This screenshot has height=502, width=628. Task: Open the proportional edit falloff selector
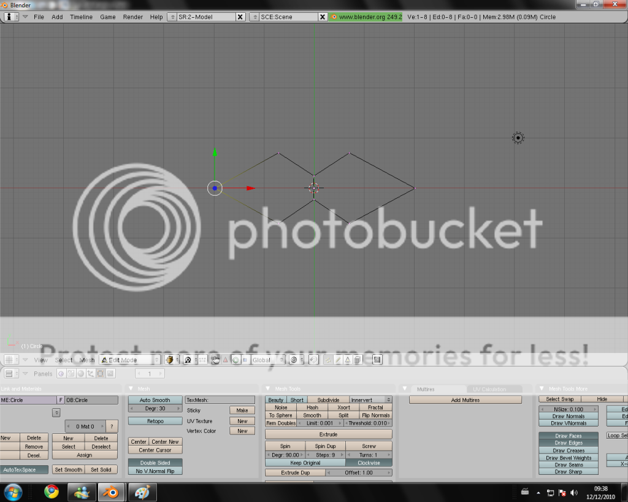point(296,360)
